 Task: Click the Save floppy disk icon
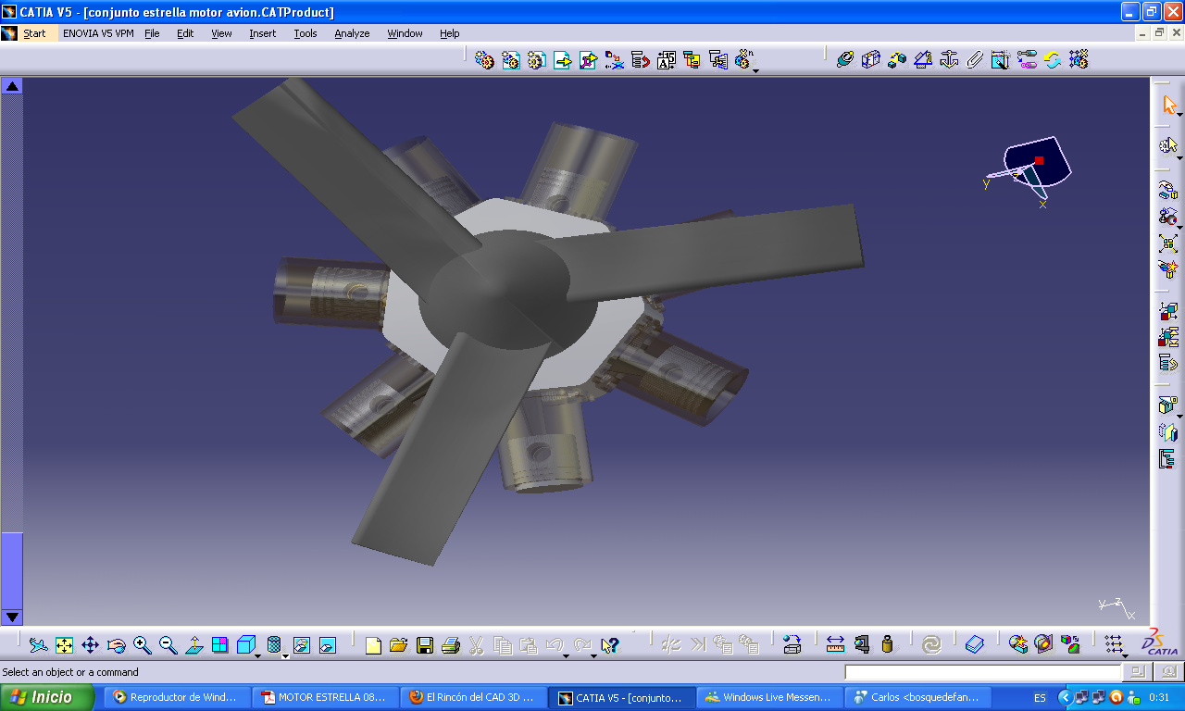(425, 645)
